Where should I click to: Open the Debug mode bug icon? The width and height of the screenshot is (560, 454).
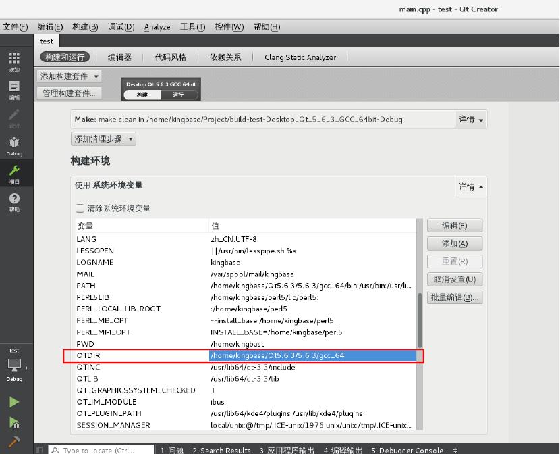coord(14,146)
